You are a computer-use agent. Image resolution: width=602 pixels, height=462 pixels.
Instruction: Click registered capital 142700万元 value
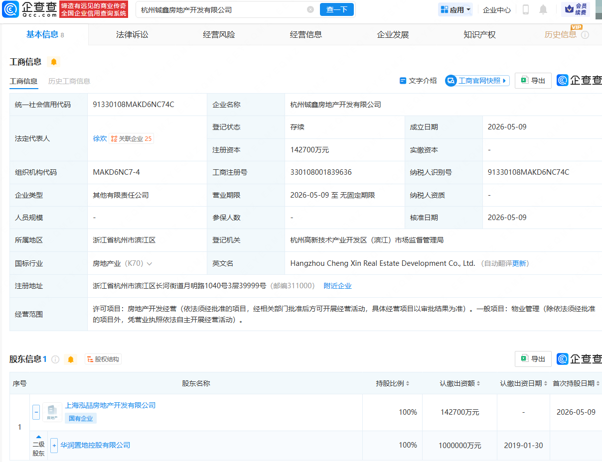(309, 150)
